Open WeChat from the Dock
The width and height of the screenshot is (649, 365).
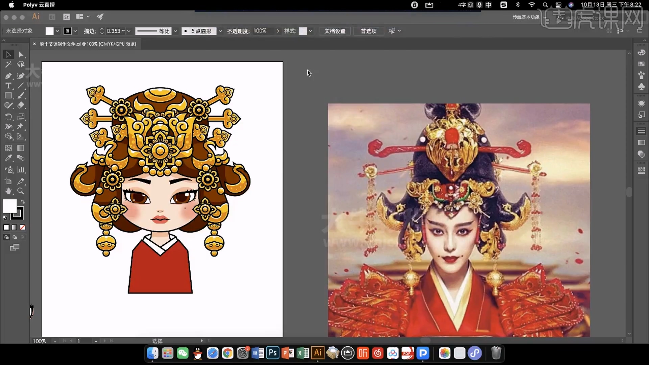[183, 353]
